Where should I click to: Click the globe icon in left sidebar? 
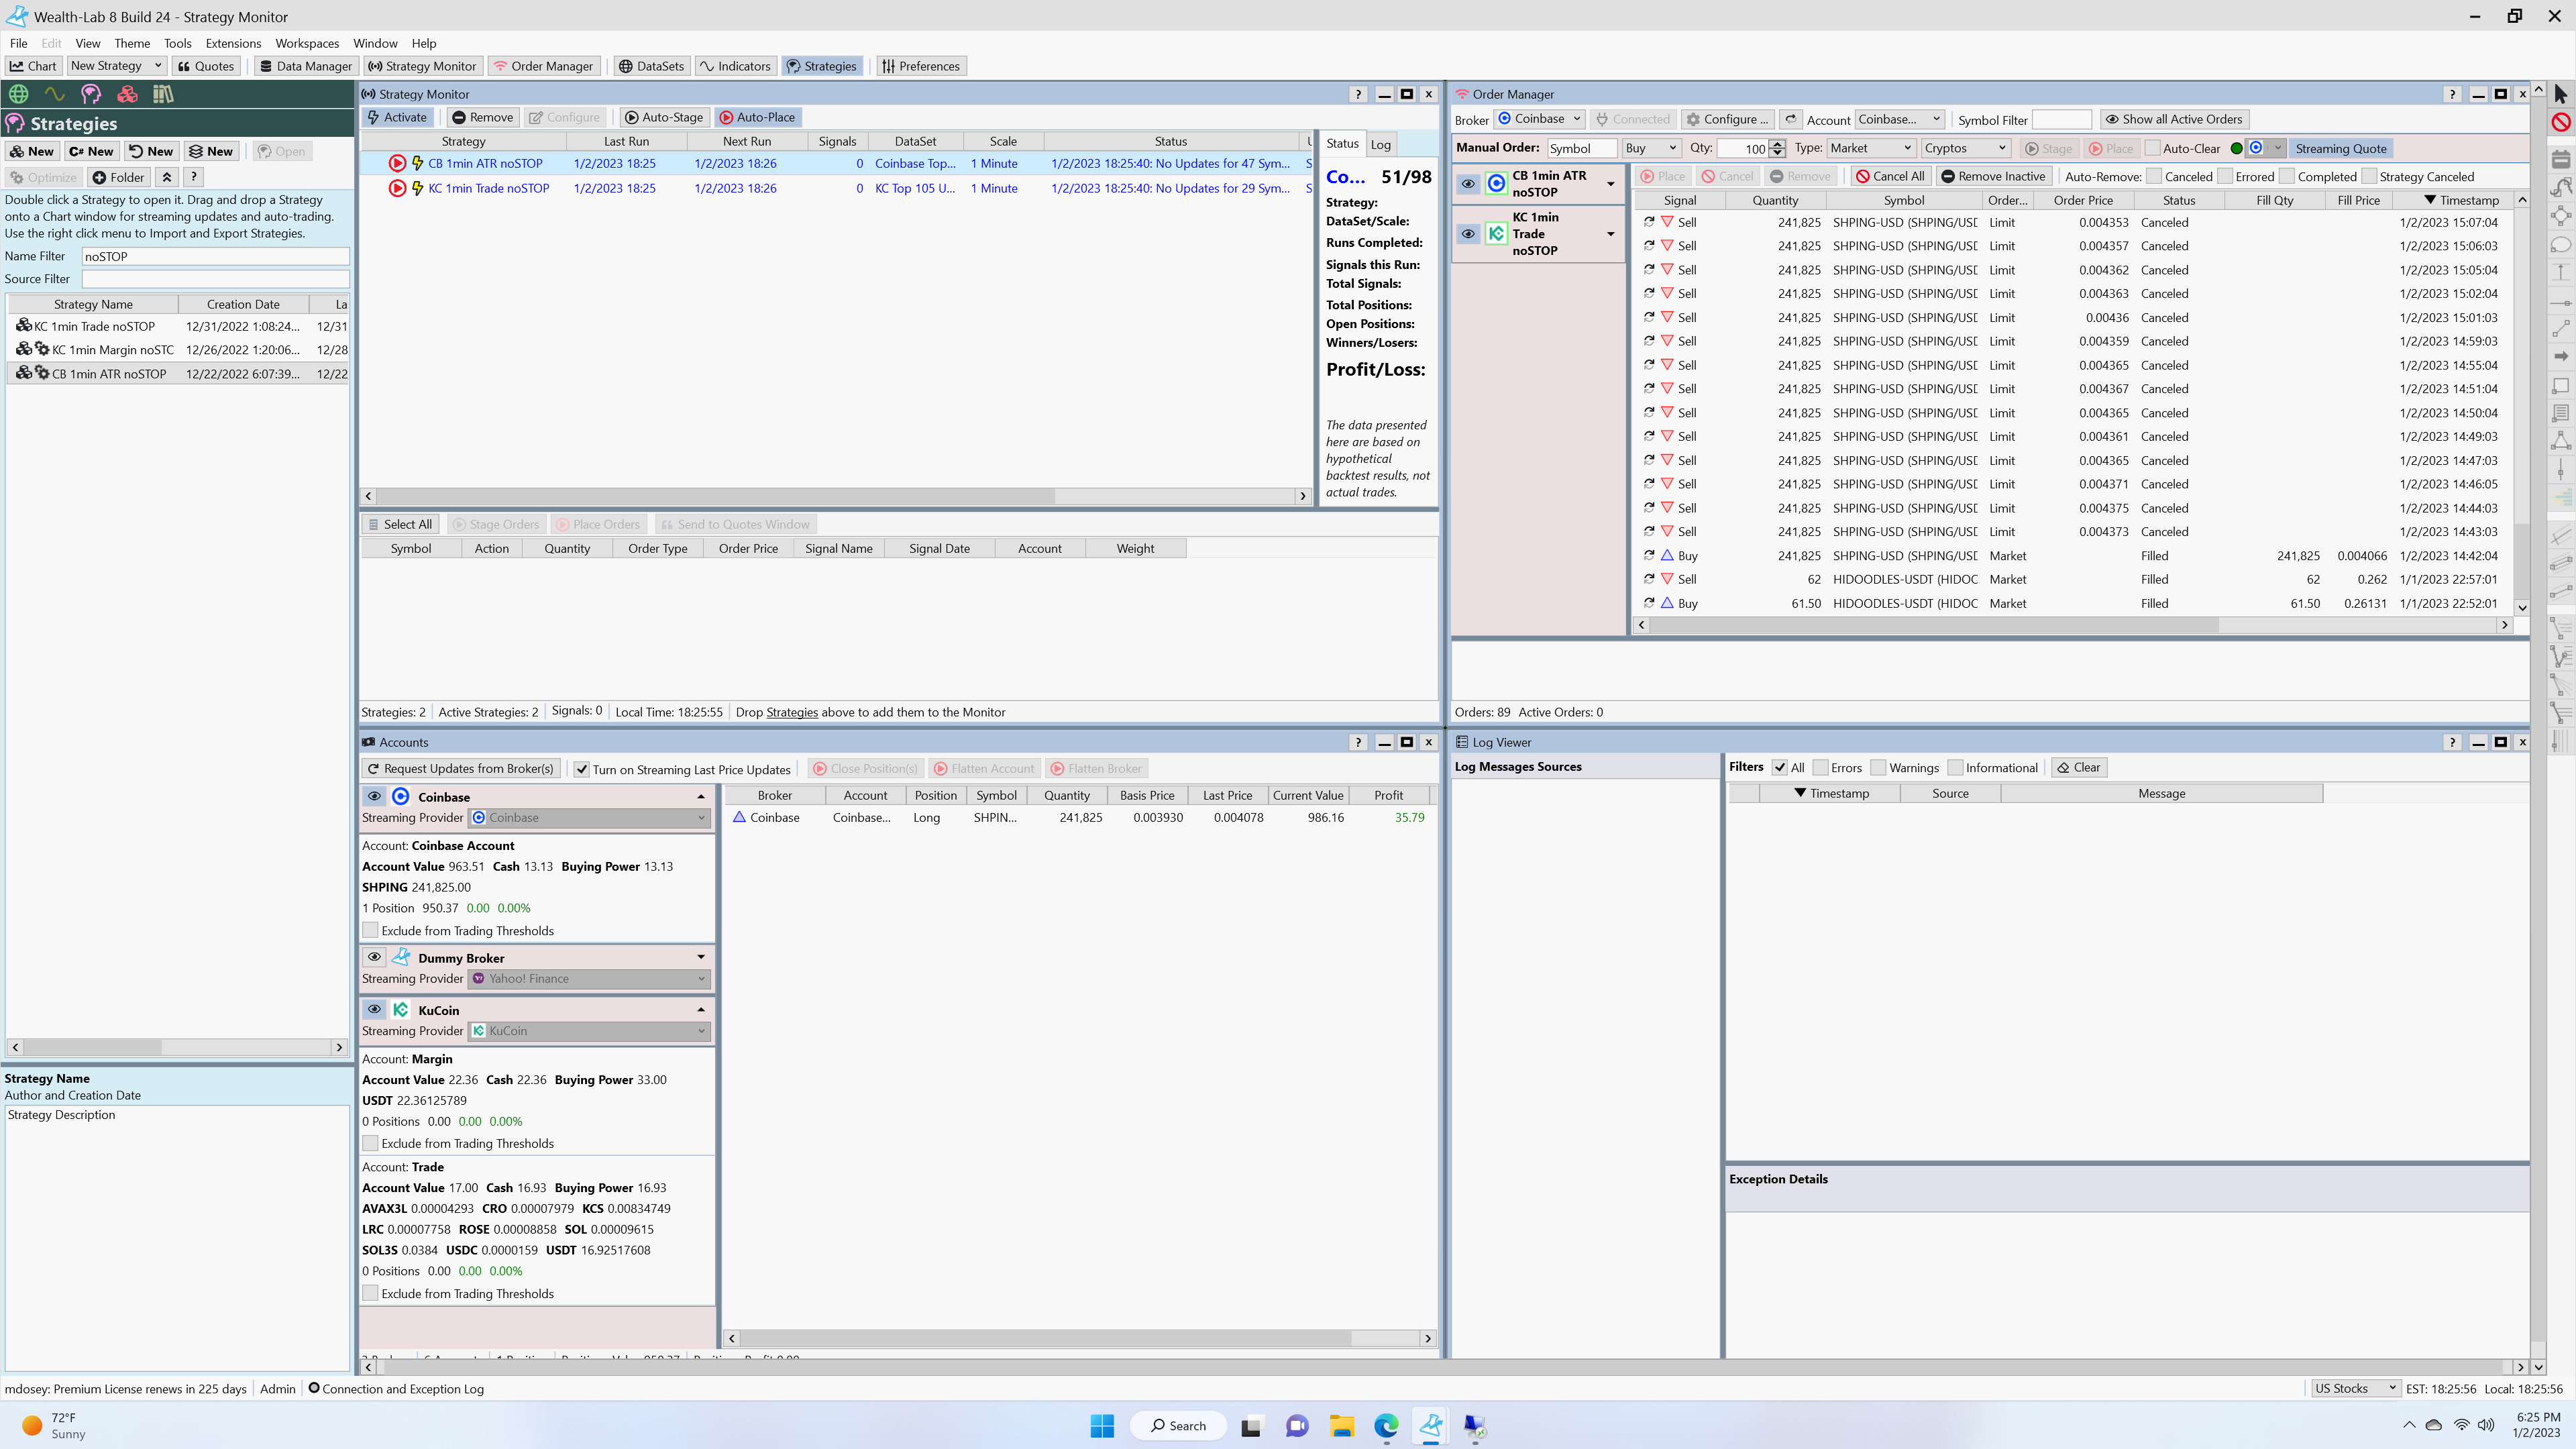[18, 94]
